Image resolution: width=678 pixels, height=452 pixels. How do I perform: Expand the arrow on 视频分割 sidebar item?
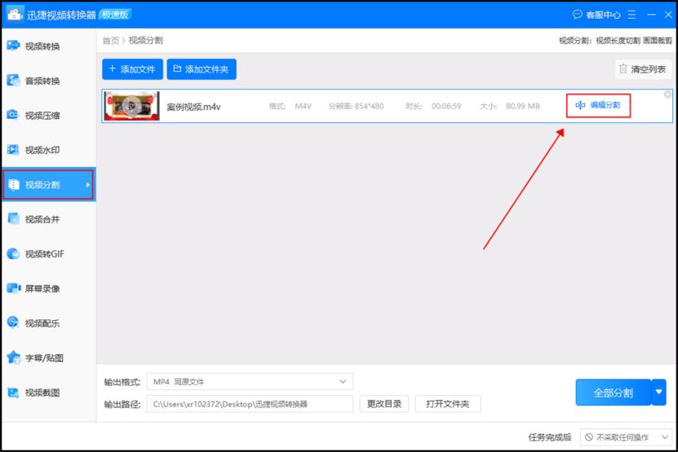click(x=88, y=185)
